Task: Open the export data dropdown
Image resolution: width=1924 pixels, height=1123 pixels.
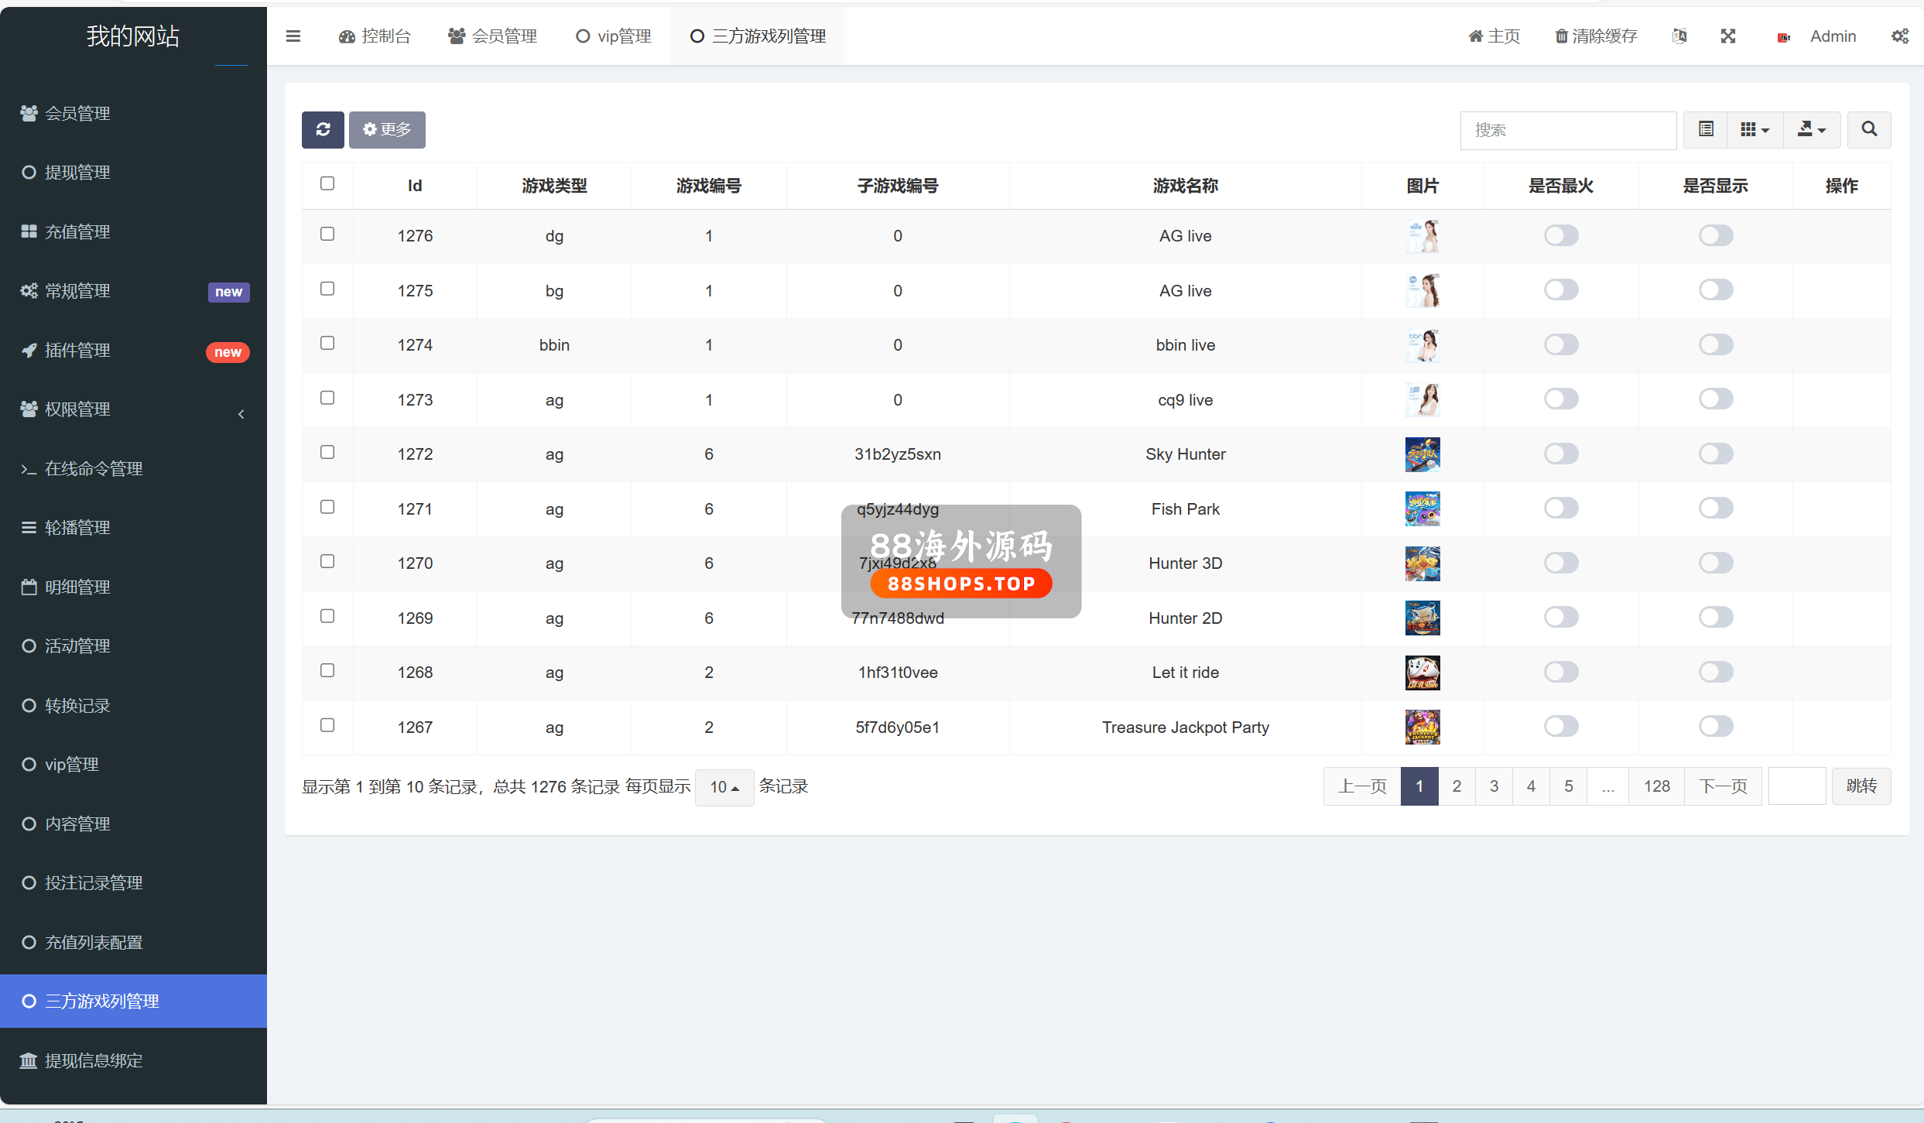Action: pos(1812,129)
